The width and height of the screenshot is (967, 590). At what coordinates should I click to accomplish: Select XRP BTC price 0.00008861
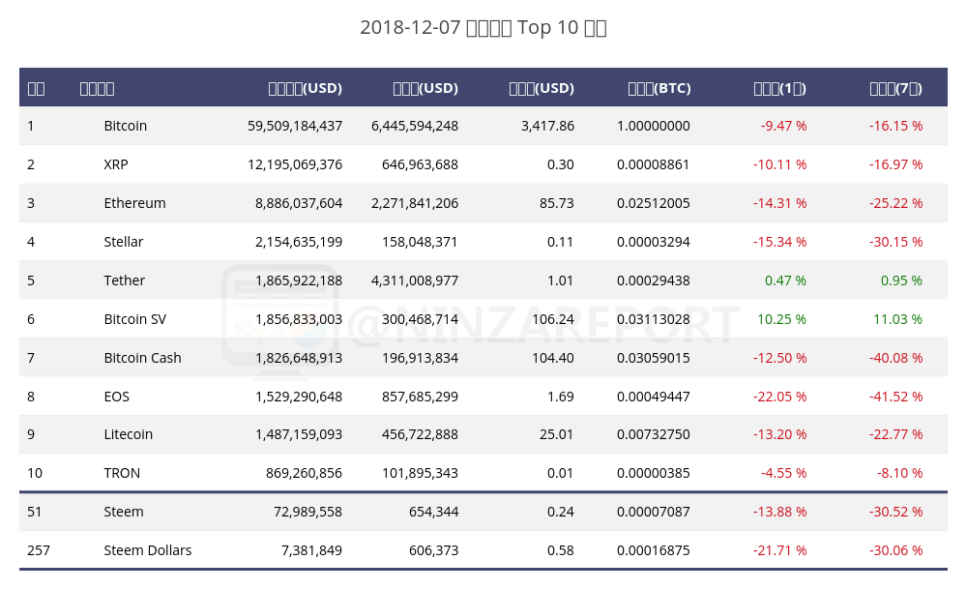pos(653,164)
